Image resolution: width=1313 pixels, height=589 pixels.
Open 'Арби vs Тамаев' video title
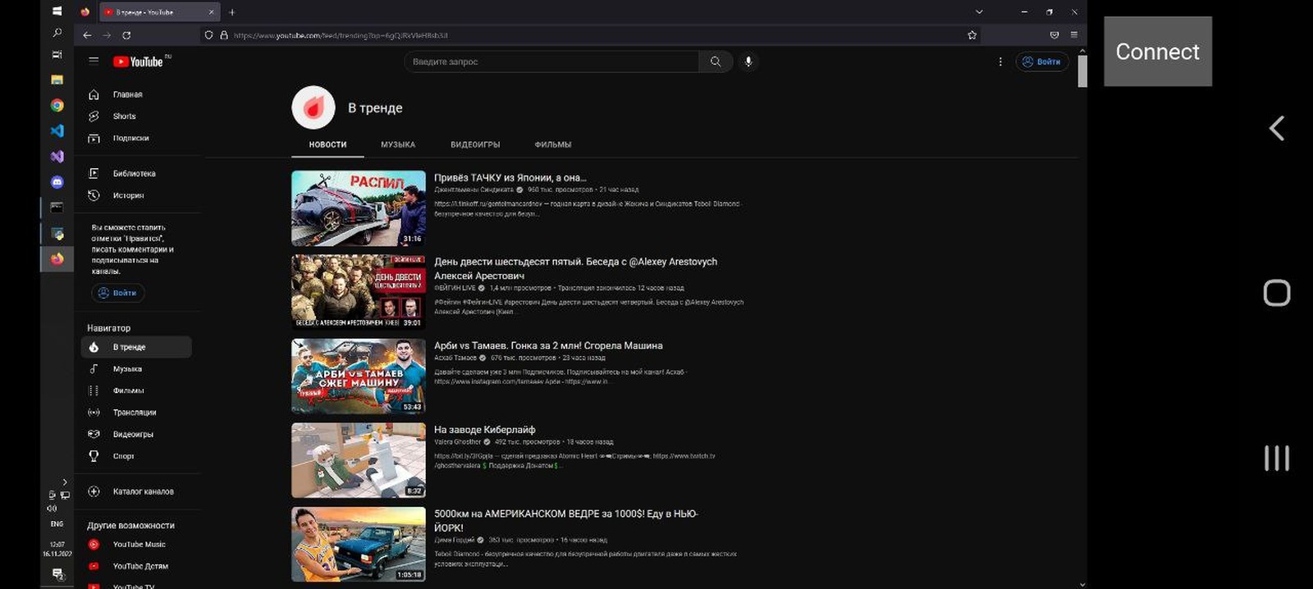tap(548, 346)
